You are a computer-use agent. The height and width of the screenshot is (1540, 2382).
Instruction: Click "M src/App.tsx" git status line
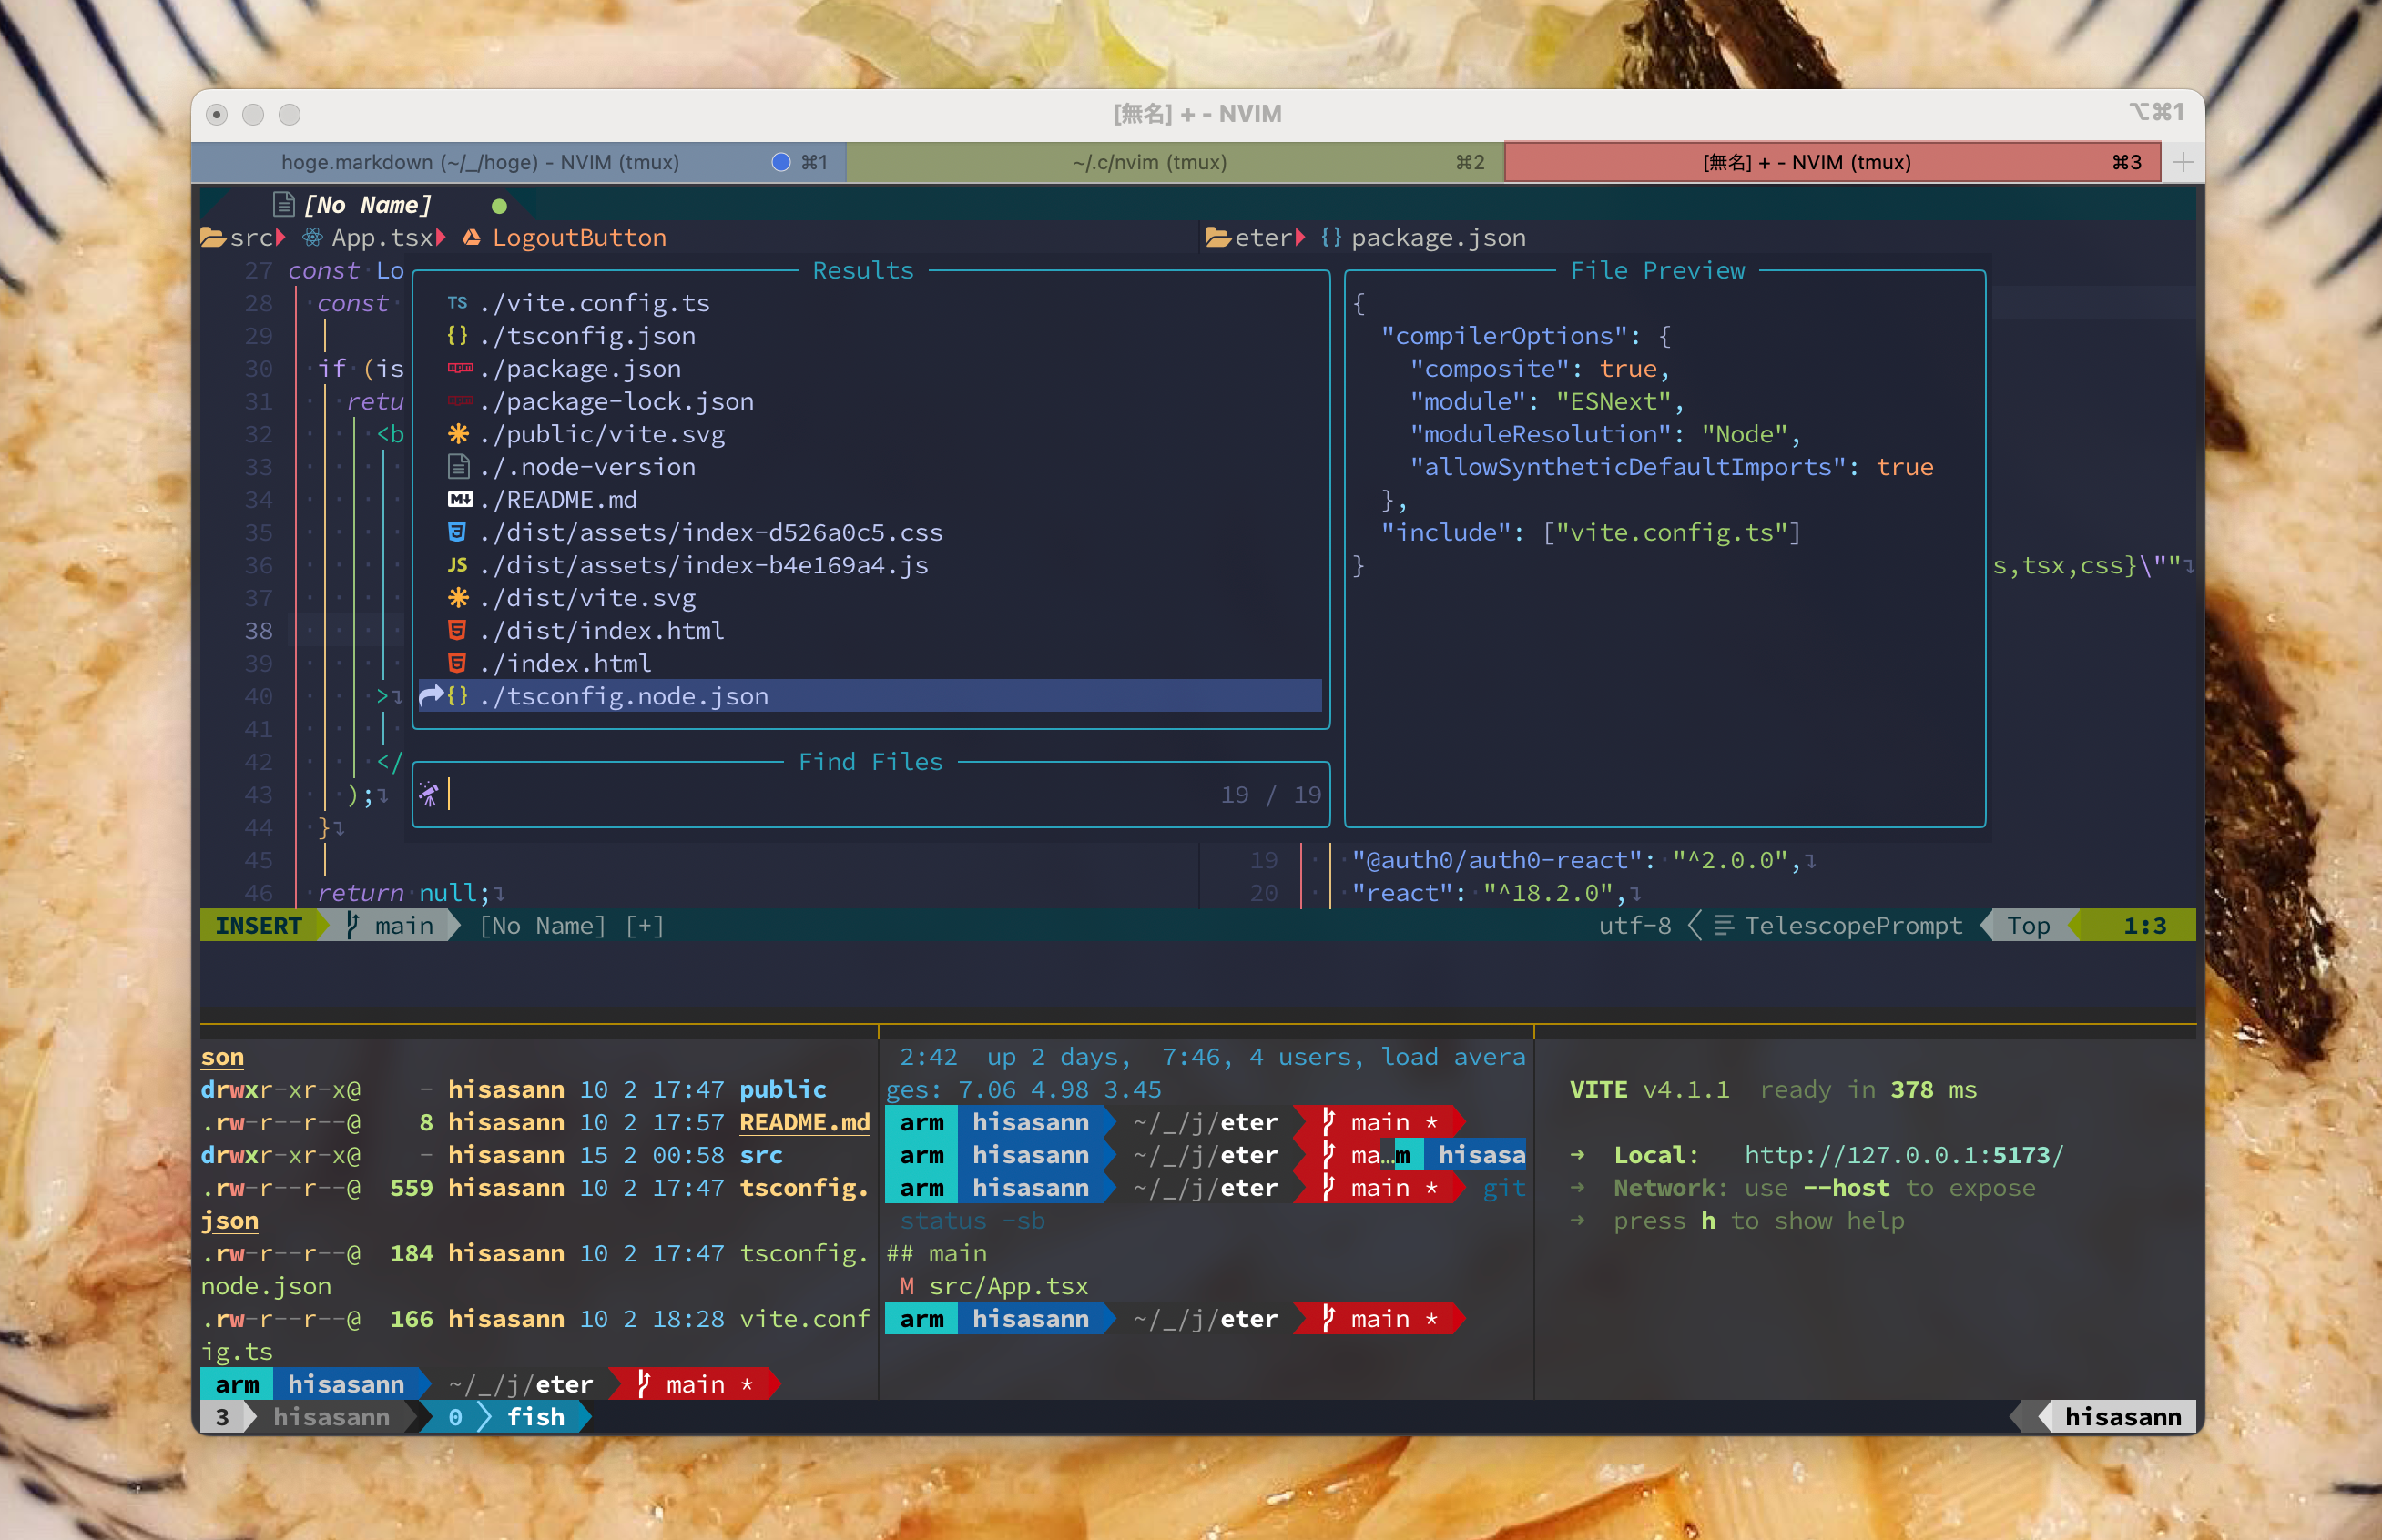(x=993, y=1286)
